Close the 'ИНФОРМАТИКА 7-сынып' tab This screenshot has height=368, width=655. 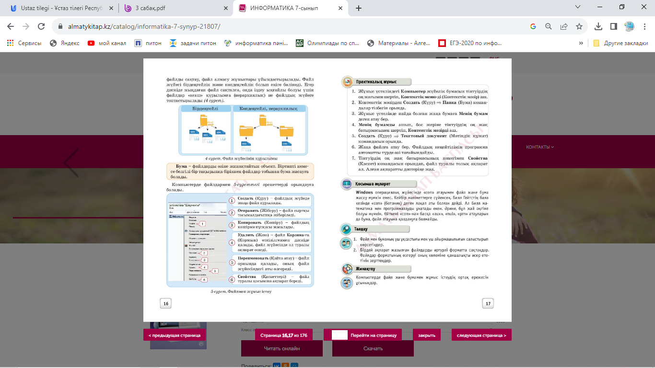[340, 8]
